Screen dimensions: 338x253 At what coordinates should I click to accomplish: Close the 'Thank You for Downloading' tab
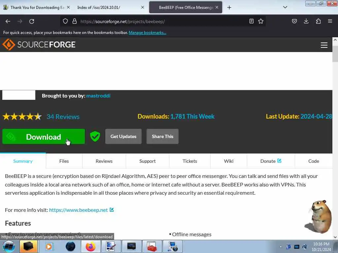pyautogui.click(x=68, y=7)
